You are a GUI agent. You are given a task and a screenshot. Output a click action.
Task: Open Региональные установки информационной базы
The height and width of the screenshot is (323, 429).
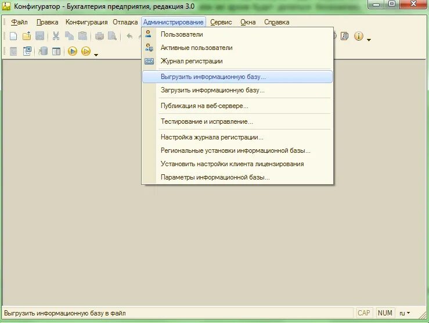[237, 150]
